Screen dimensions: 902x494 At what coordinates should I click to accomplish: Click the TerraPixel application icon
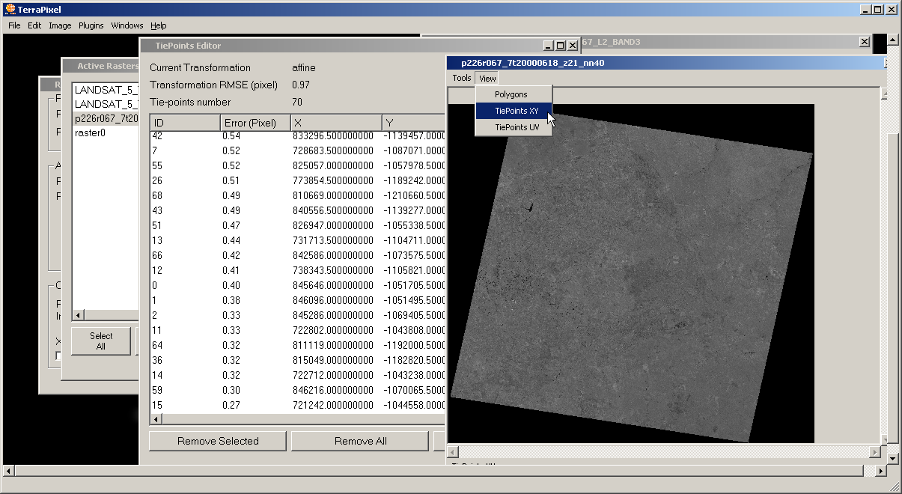tap(9, 10)
